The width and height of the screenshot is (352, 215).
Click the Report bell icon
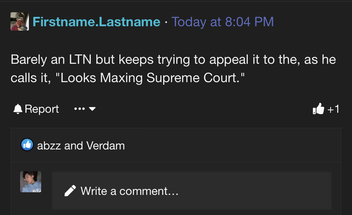(18, 109)
